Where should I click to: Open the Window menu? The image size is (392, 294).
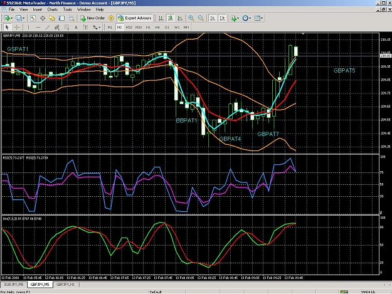tap(84, 9)
